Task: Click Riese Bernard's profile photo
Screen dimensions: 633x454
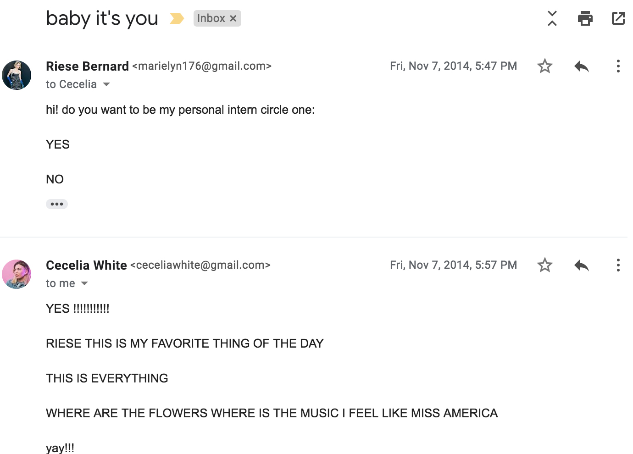Action: (x=17, y=75)
